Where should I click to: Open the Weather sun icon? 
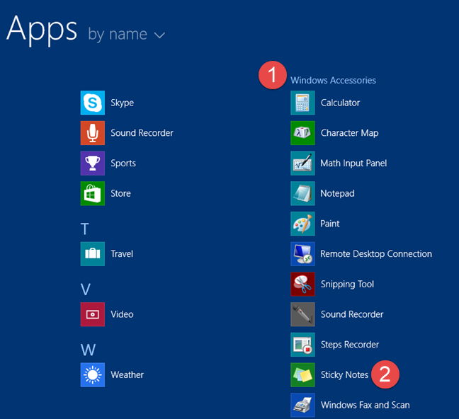(93, 375)
